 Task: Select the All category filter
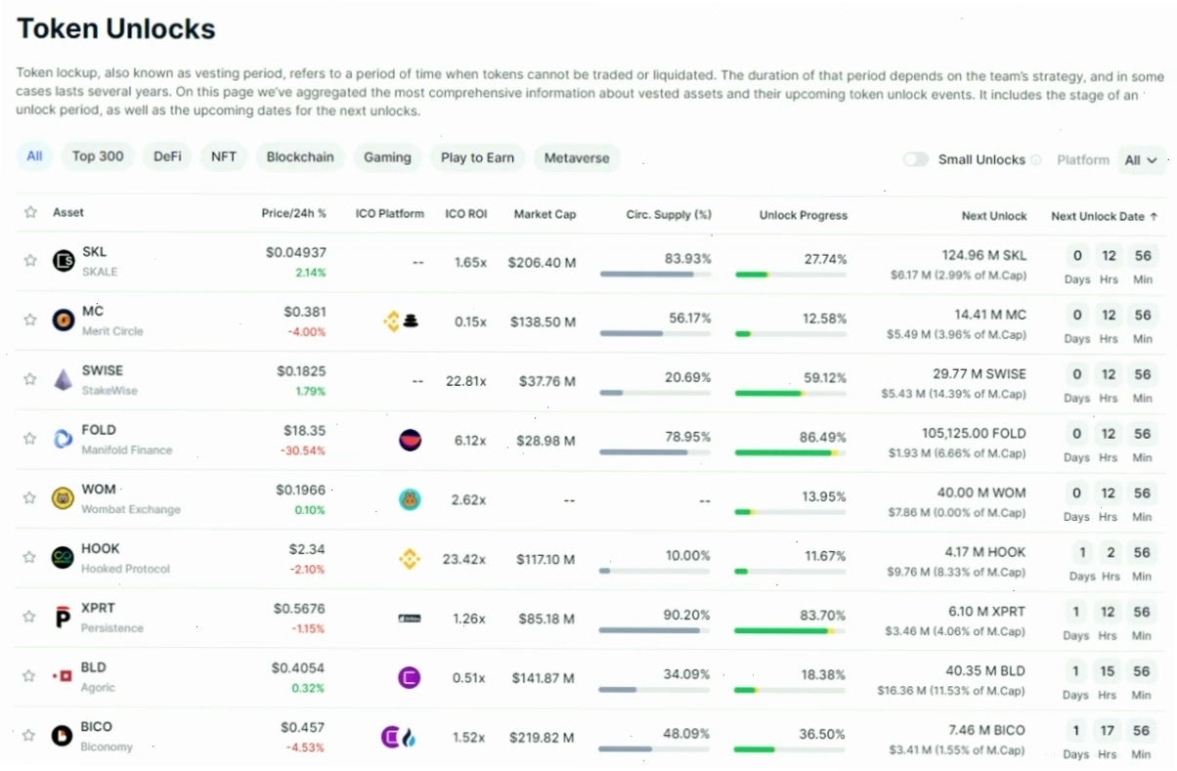(34, 156)
